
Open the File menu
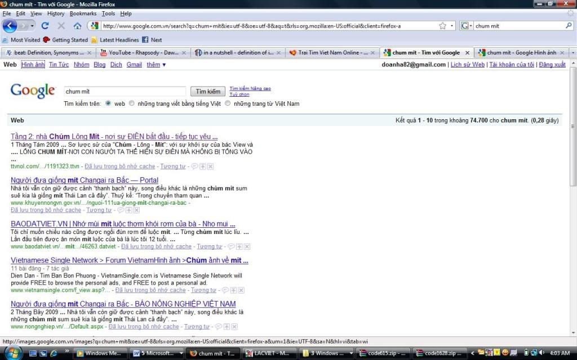7,13
